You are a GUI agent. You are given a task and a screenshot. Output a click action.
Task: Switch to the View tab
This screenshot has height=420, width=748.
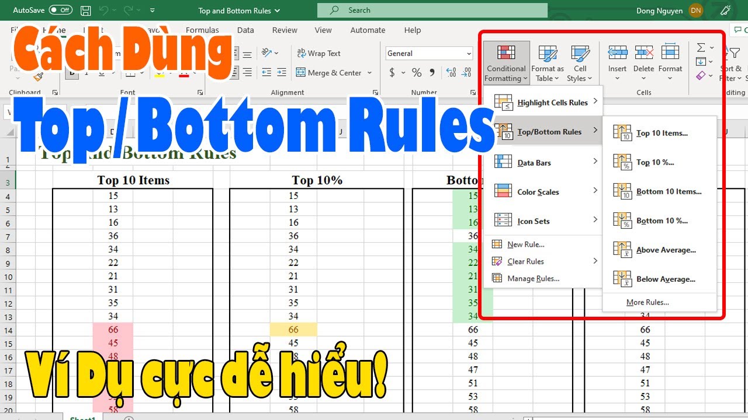(323, 30)
